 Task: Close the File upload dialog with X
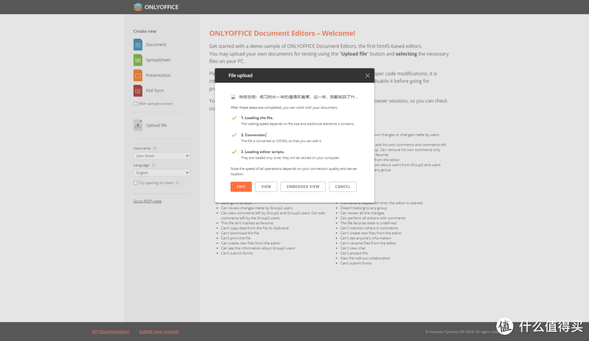coord(368,76)
